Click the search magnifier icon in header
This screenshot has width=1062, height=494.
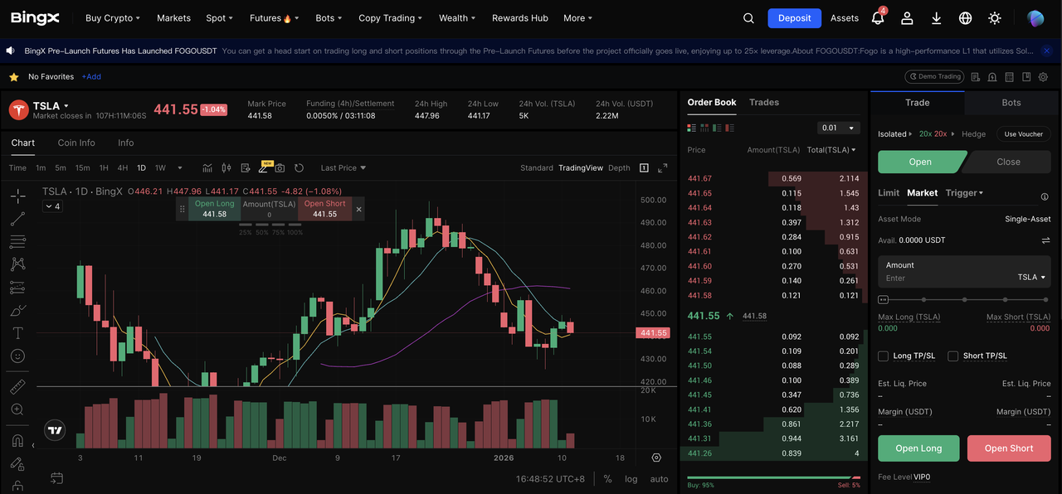[748, 18]
